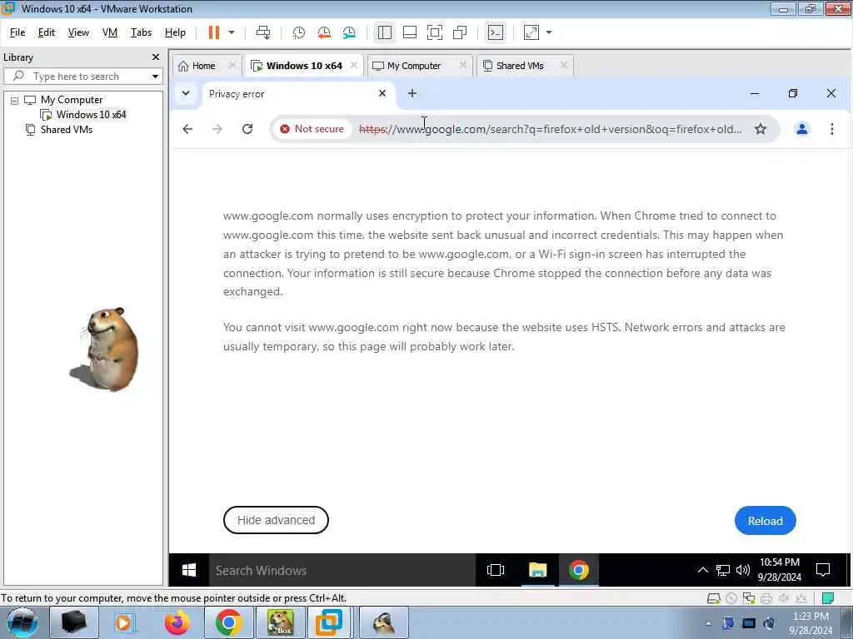
Task: Switch to Unity mode icon
Action: point(460,32)
